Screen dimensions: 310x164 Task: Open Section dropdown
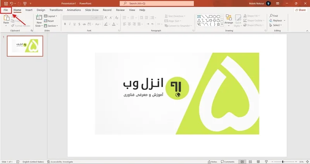[51, 26]
